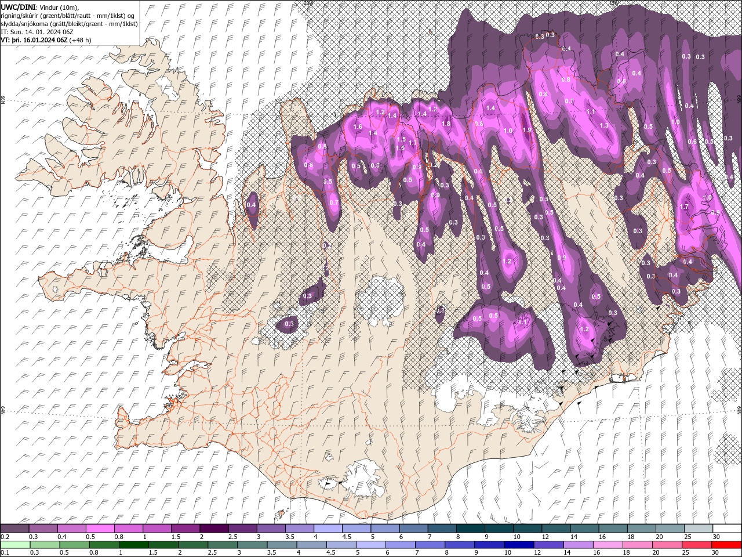Click the valid time text 'VT: þri. 16.01.2024 06Z'

35,40
